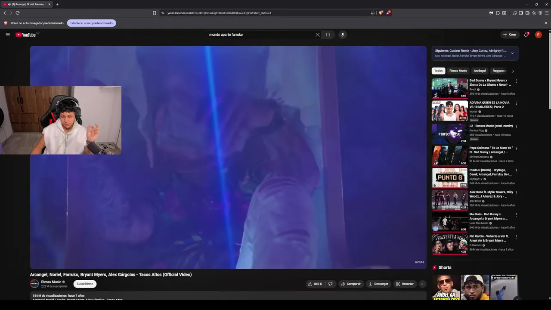The height and width of the screenshot is (310, 551).
Task: Reload the page with refresh icon
Action: click(x=18, y=13)
